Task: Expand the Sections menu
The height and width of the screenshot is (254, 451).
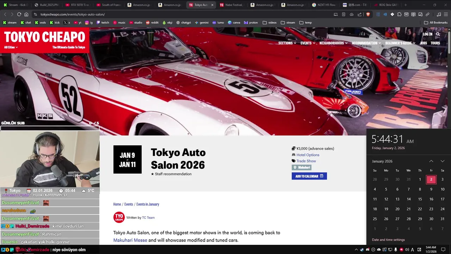Action: [x=287, y=43]
